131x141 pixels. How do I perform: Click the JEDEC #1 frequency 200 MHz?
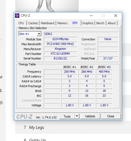click(69, 72)
